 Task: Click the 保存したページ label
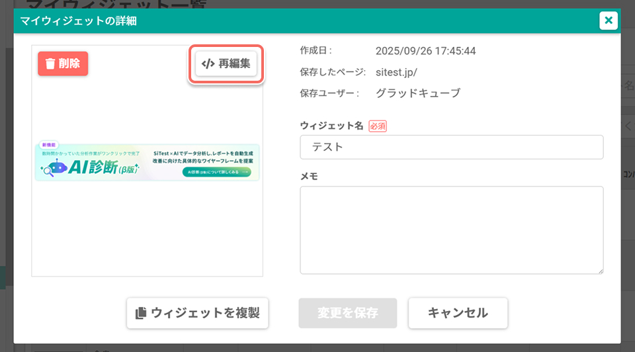point(333,72)
